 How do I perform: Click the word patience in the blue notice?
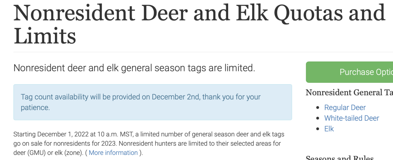pyautogui.click(x=35, y=108)
